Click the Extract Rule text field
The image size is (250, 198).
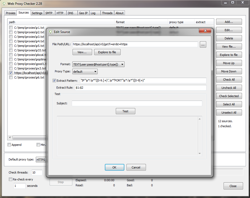(140, 88)
